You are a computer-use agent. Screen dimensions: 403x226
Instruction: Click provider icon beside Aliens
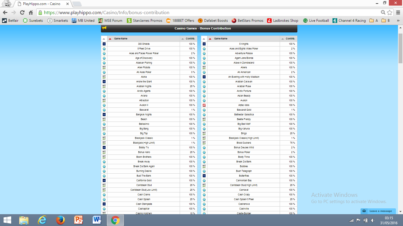click(204, 67)
